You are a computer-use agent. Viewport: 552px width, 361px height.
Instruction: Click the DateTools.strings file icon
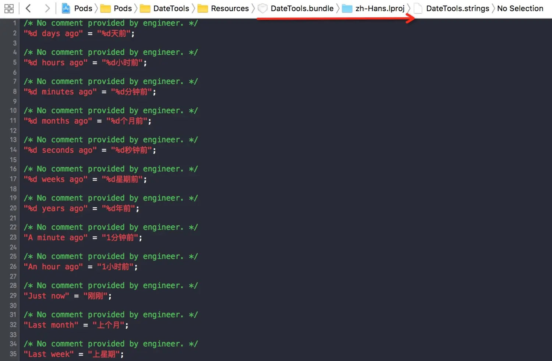pyautogui.click(x=418, y=8)
